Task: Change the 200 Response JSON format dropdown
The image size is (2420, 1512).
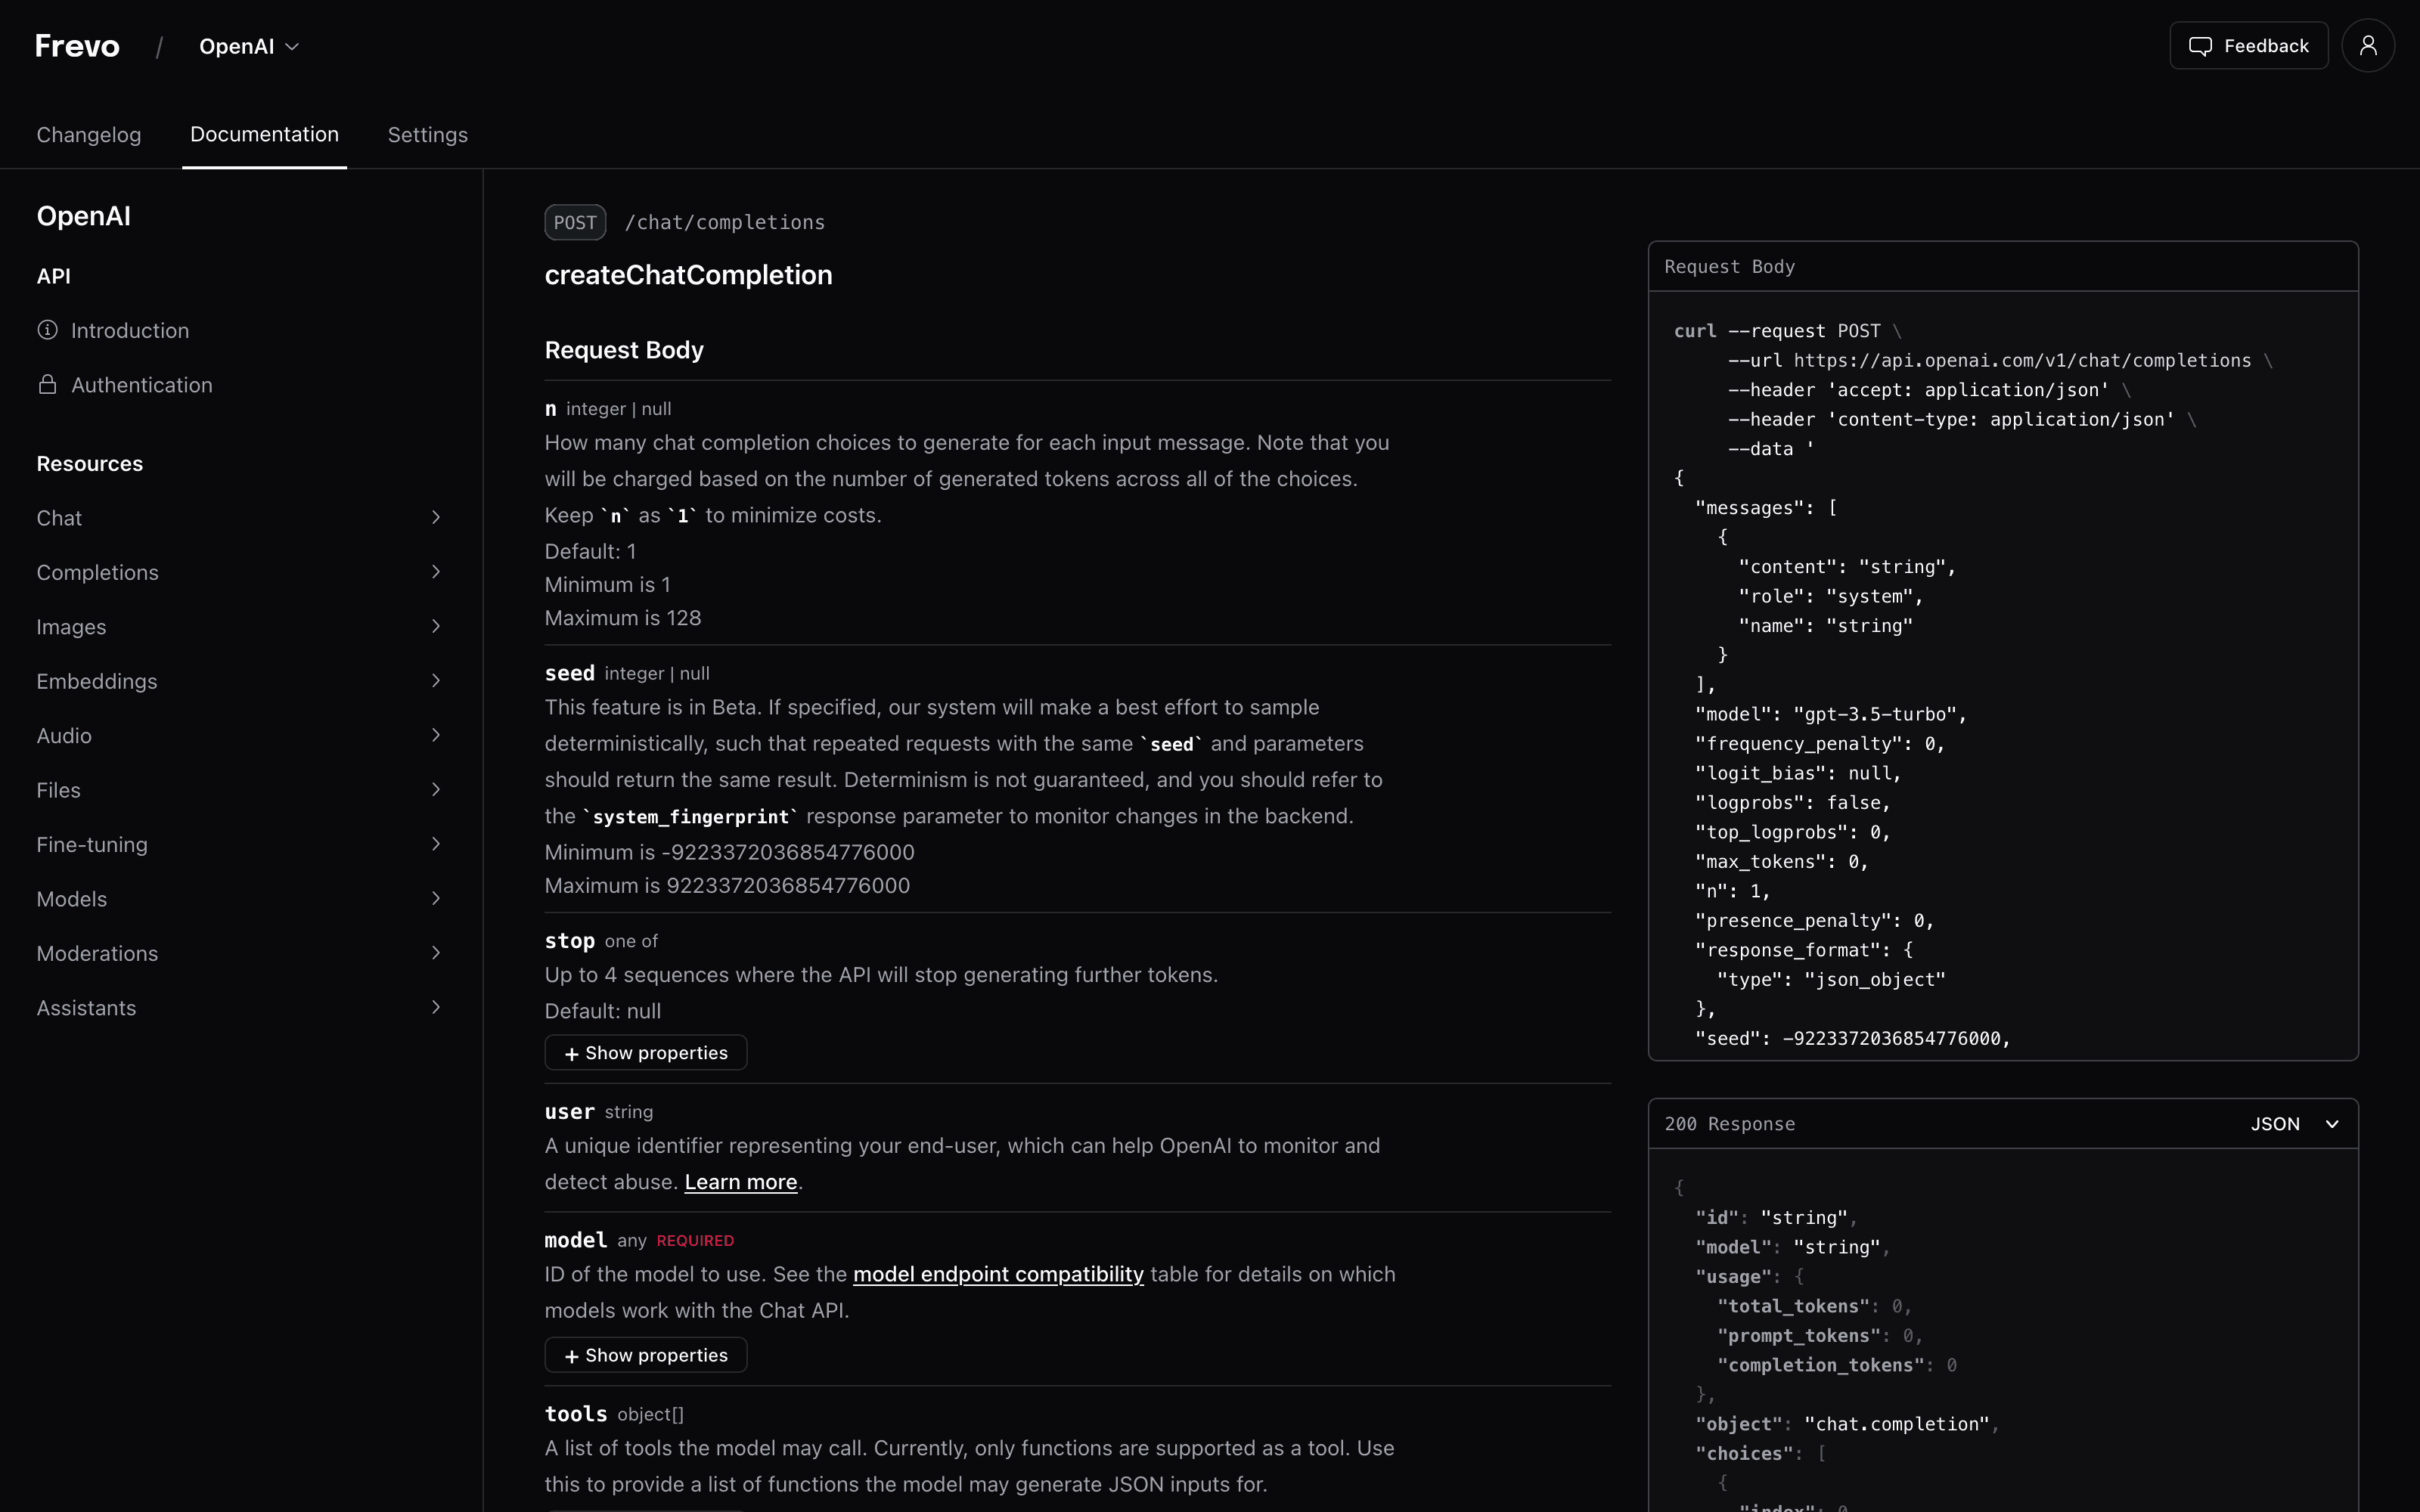Action: pyautogui.click(x=2295, y=1124)
